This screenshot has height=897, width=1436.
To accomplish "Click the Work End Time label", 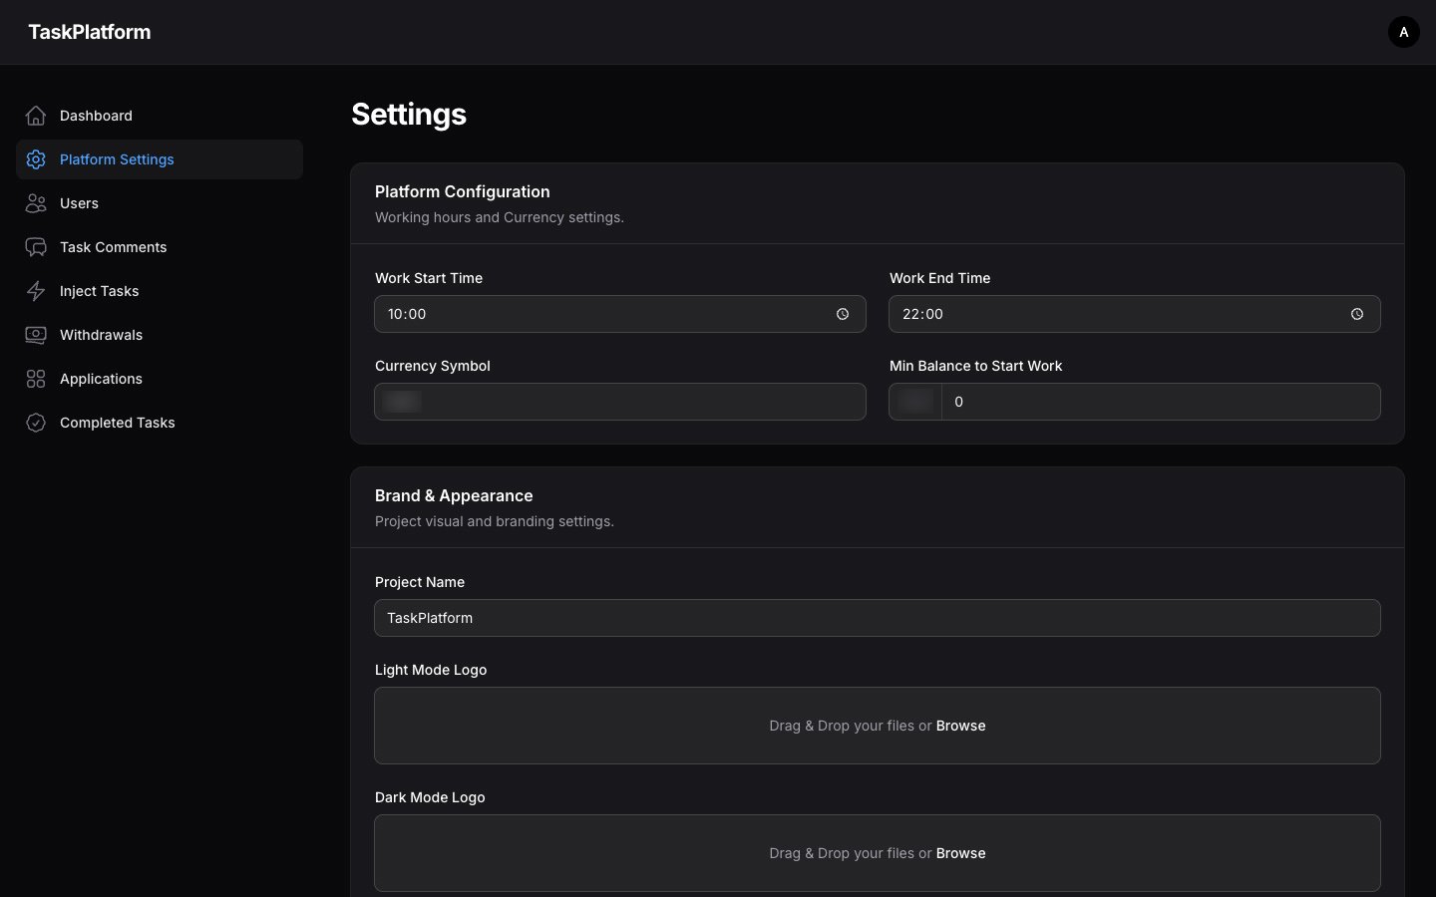I will point(940,278).
